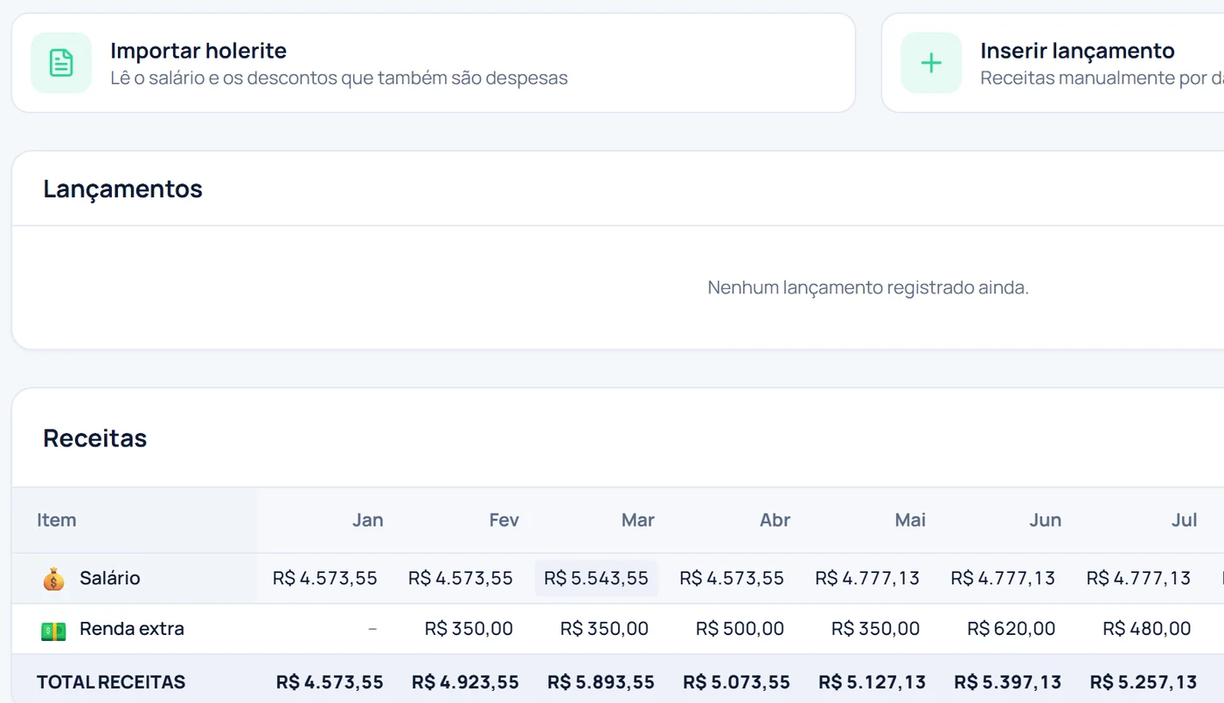Click Salário April cell R$ 4.573,55
This screenshot has width=1224, height=703.
tap(732, 578)
